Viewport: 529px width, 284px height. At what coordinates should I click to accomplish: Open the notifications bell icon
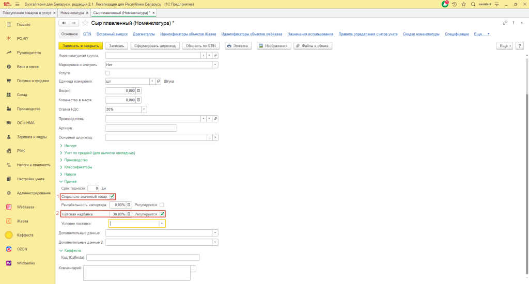[x=445, y=4]
